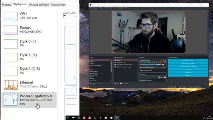213x120 pixels.
Task: Remove the scene transition with the minus icon
Action: coord(162,77)
